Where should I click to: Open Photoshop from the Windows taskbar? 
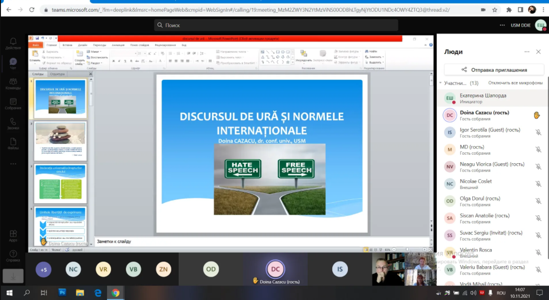(62, 292)
